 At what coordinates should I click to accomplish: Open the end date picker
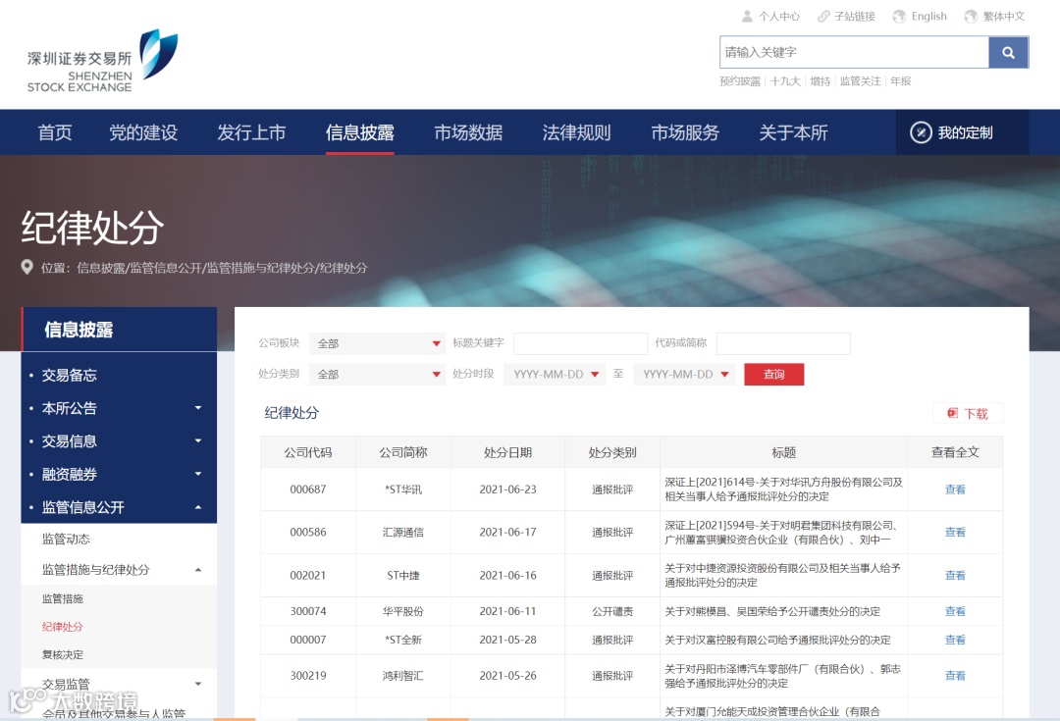[684, 375]
